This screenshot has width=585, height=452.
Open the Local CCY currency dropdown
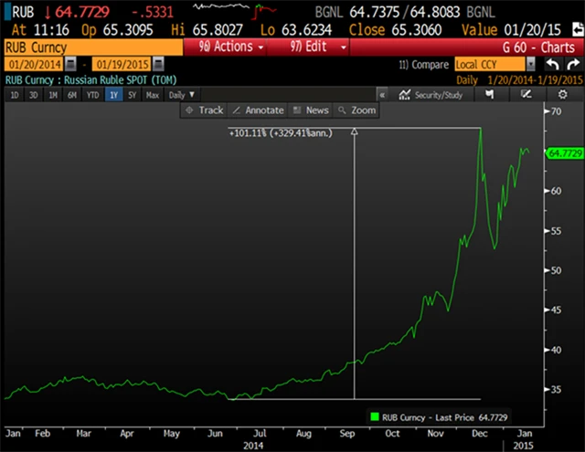530,65
